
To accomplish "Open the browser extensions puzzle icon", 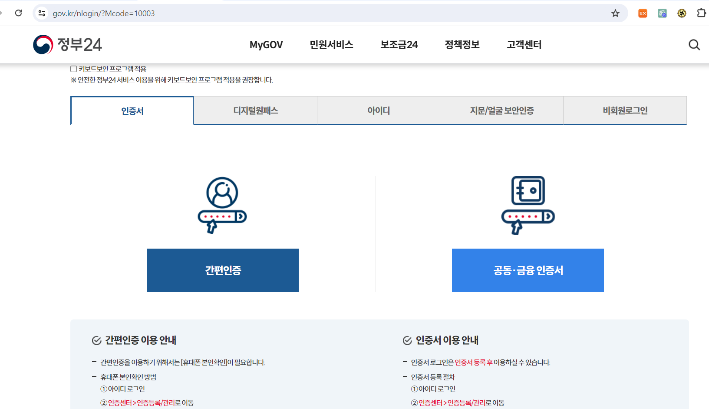I will point(701,13).
